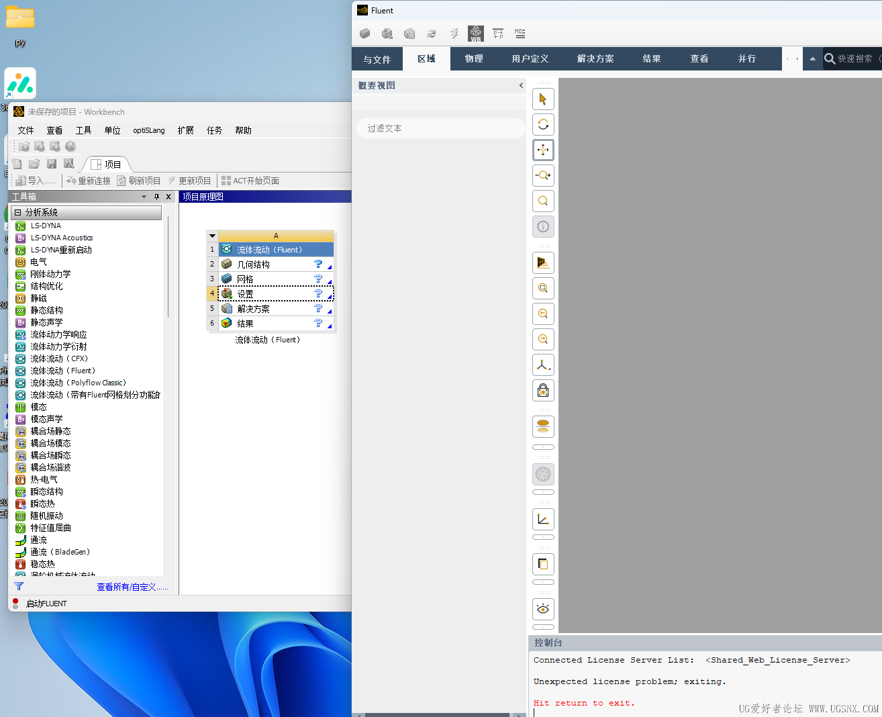Select the 项目 tab in Workbench
This screenshot has height=717, width=882.
click(106, 164)
